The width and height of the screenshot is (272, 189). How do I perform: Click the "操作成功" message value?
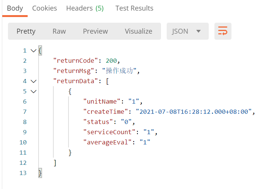[x=119, y=71]
